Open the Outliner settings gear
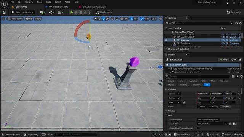Screen dimensions: 244x137 click(x=241, y=23)
